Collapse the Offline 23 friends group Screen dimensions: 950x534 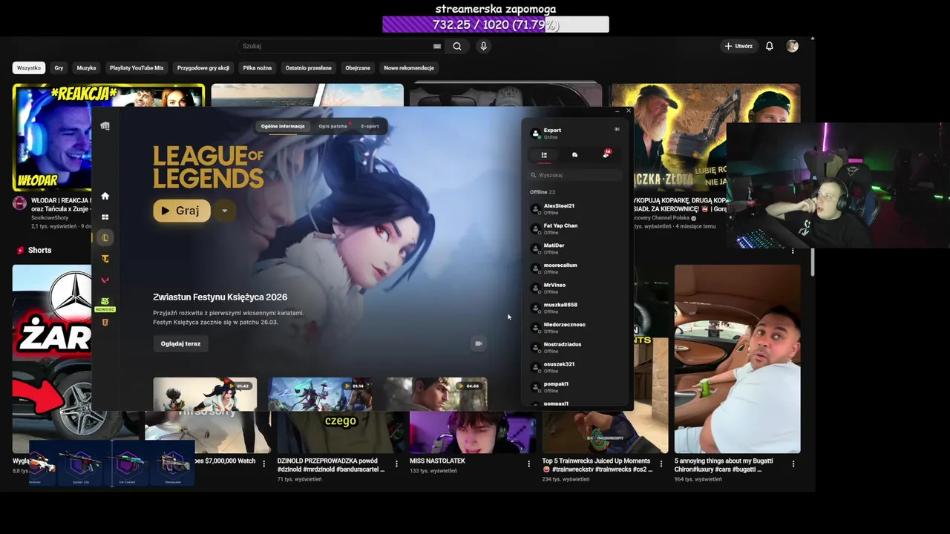pos(543,192)
